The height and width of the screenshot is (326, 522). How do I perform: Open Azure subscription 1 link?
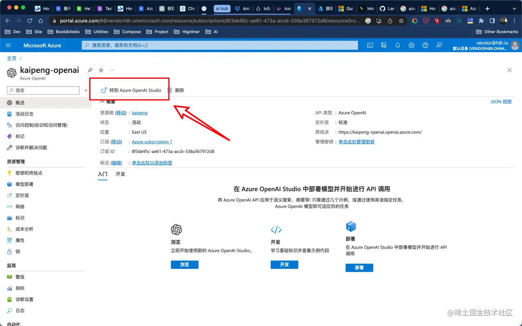click(x=152, y=142)
